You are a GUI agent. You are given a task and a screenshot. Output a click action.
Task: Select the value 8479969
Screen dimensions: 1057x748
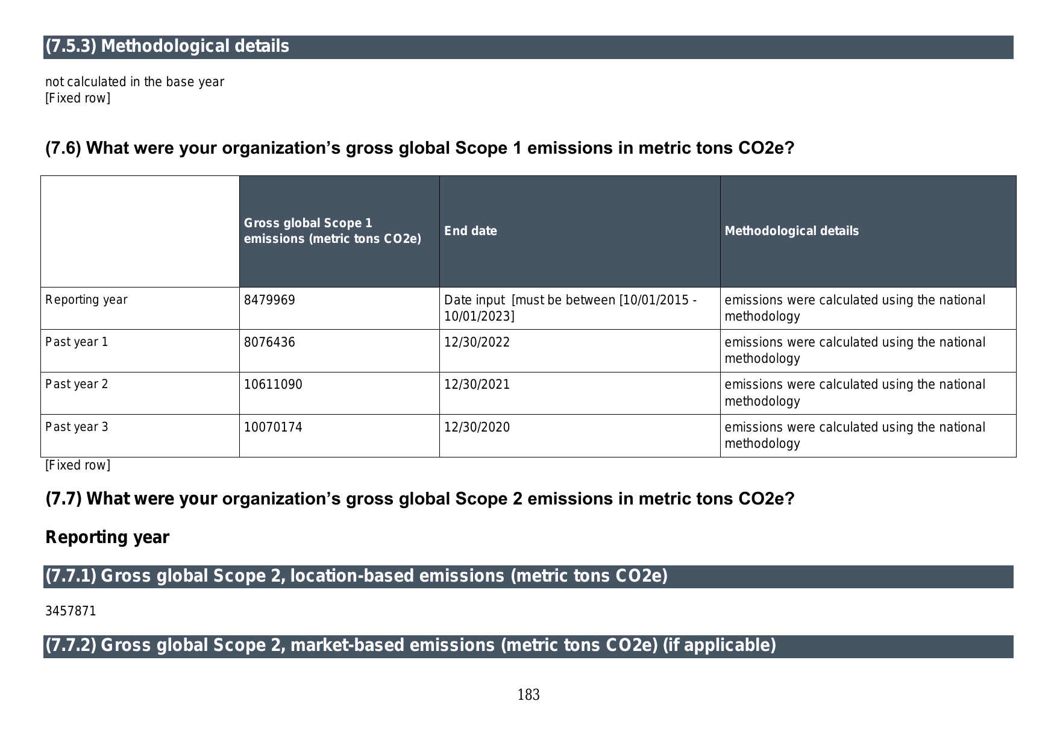[269, 300]
